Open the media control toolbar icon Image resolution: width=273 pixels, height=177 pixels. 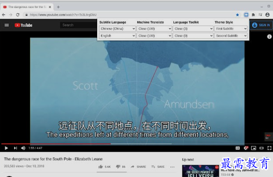coord(260,15)
